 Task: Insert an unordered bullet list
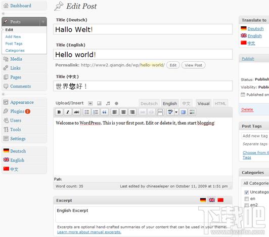click(x=87, y=112)
